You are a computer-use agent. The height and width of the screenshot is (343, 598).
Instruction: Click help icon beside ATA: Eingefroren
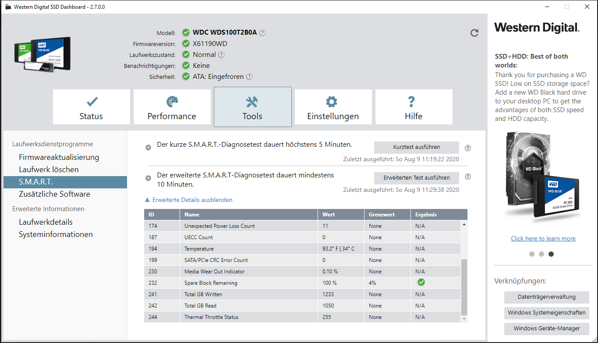pyautogui.click(x=249, y=77)
